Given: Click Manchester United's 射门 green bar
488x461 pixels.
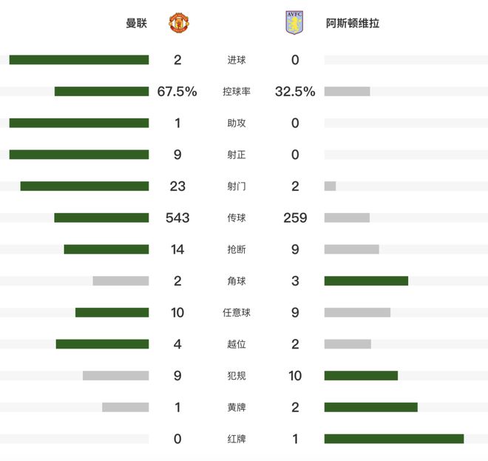Looking at the screenshot, I should pos(84,186).
